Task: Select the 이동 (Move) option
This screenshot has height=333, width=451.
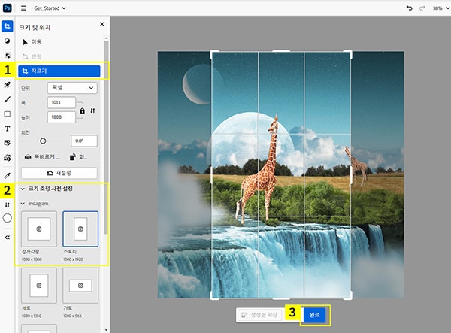Action: pos(35,42)
